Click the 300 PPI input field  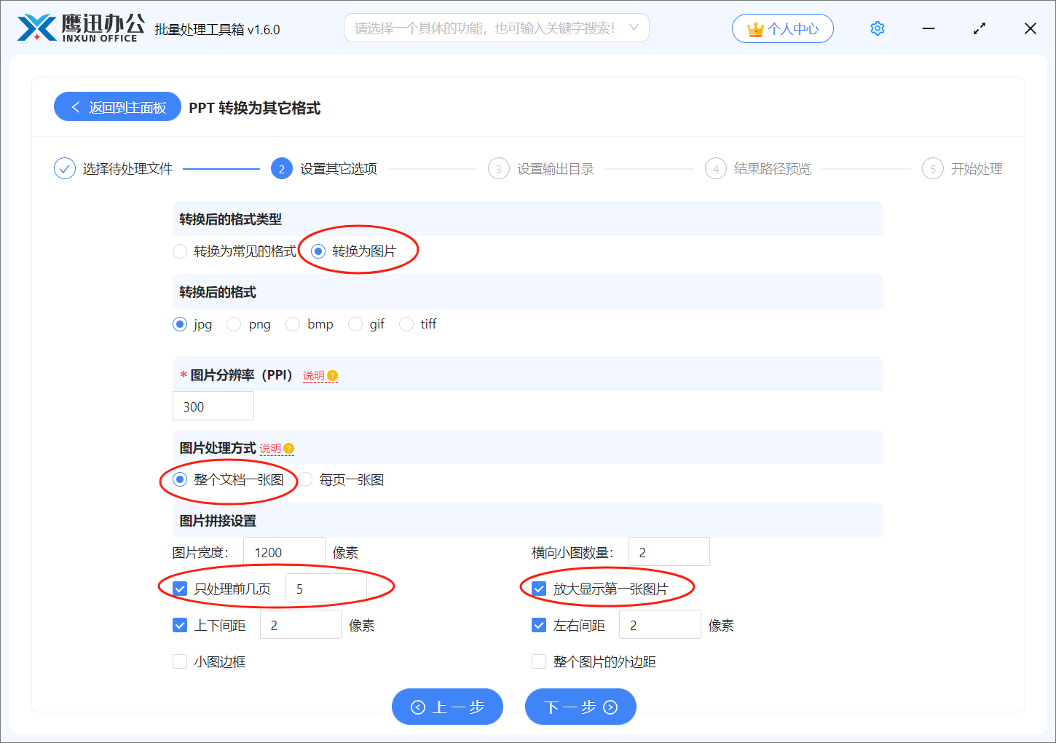pyautogui.click(x=213, y=406)
